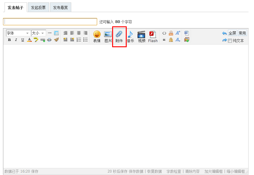Enable the 纯文本 plain text checkbox
This screenshot has width=254, height=175.
point(230,41)
